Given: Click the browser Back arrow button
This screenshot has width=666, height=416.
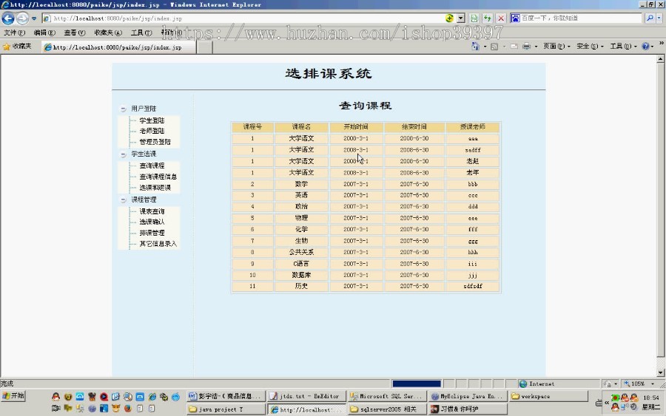Looking at the screenshot, I should coord(8,18).
